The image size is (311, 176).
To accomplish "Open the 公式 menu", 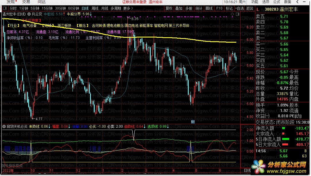I will click(276, 2).
